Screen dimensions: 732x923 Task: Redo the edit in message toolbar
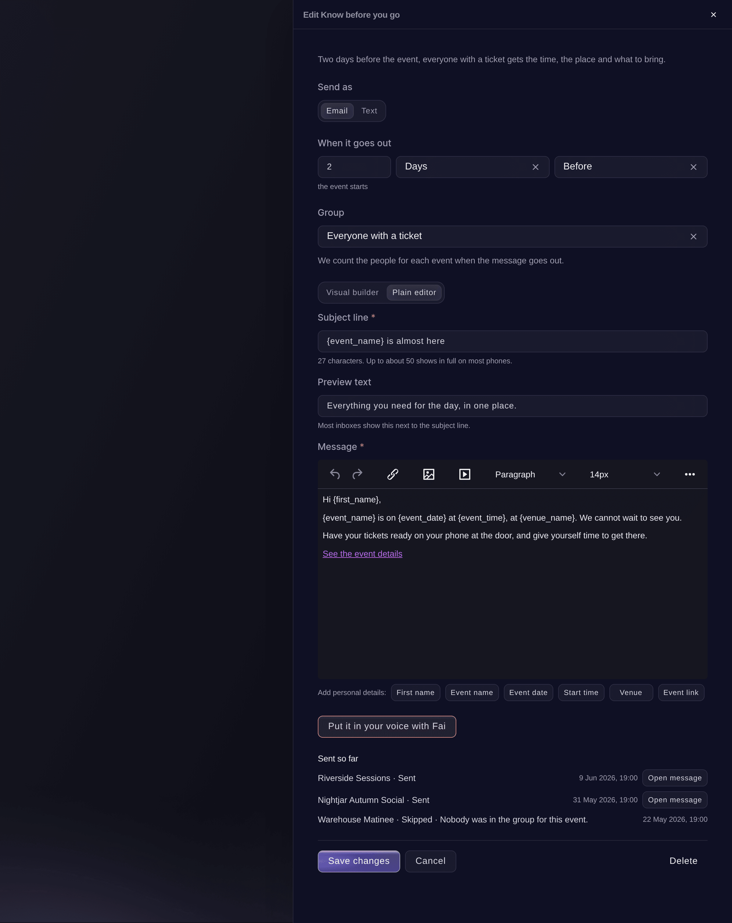(x=357, y=474)
